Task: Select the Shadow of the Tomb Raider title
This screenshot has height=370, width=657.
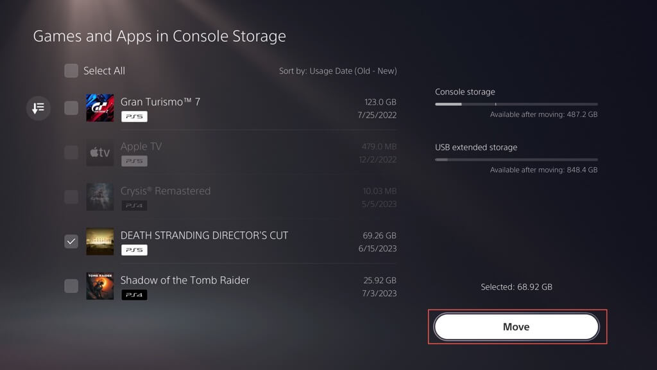Action: click(x=185, y=280)
